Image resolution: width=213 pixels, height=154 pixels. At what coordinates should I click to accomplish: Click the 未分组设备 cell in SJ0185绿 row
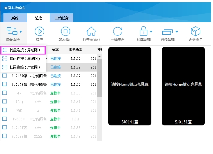pyautogui.click(x=38, y=76)
